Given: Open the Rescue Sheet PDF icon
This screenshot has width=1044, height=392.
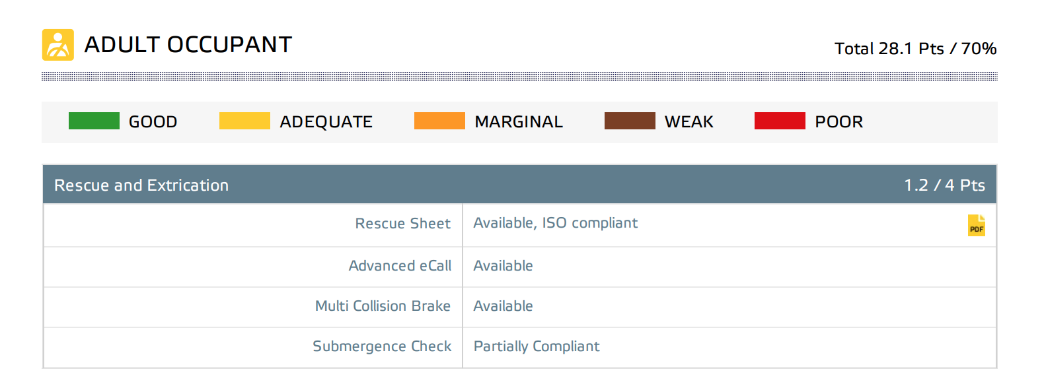Looking at the screenshot, I should click(976, 225).
